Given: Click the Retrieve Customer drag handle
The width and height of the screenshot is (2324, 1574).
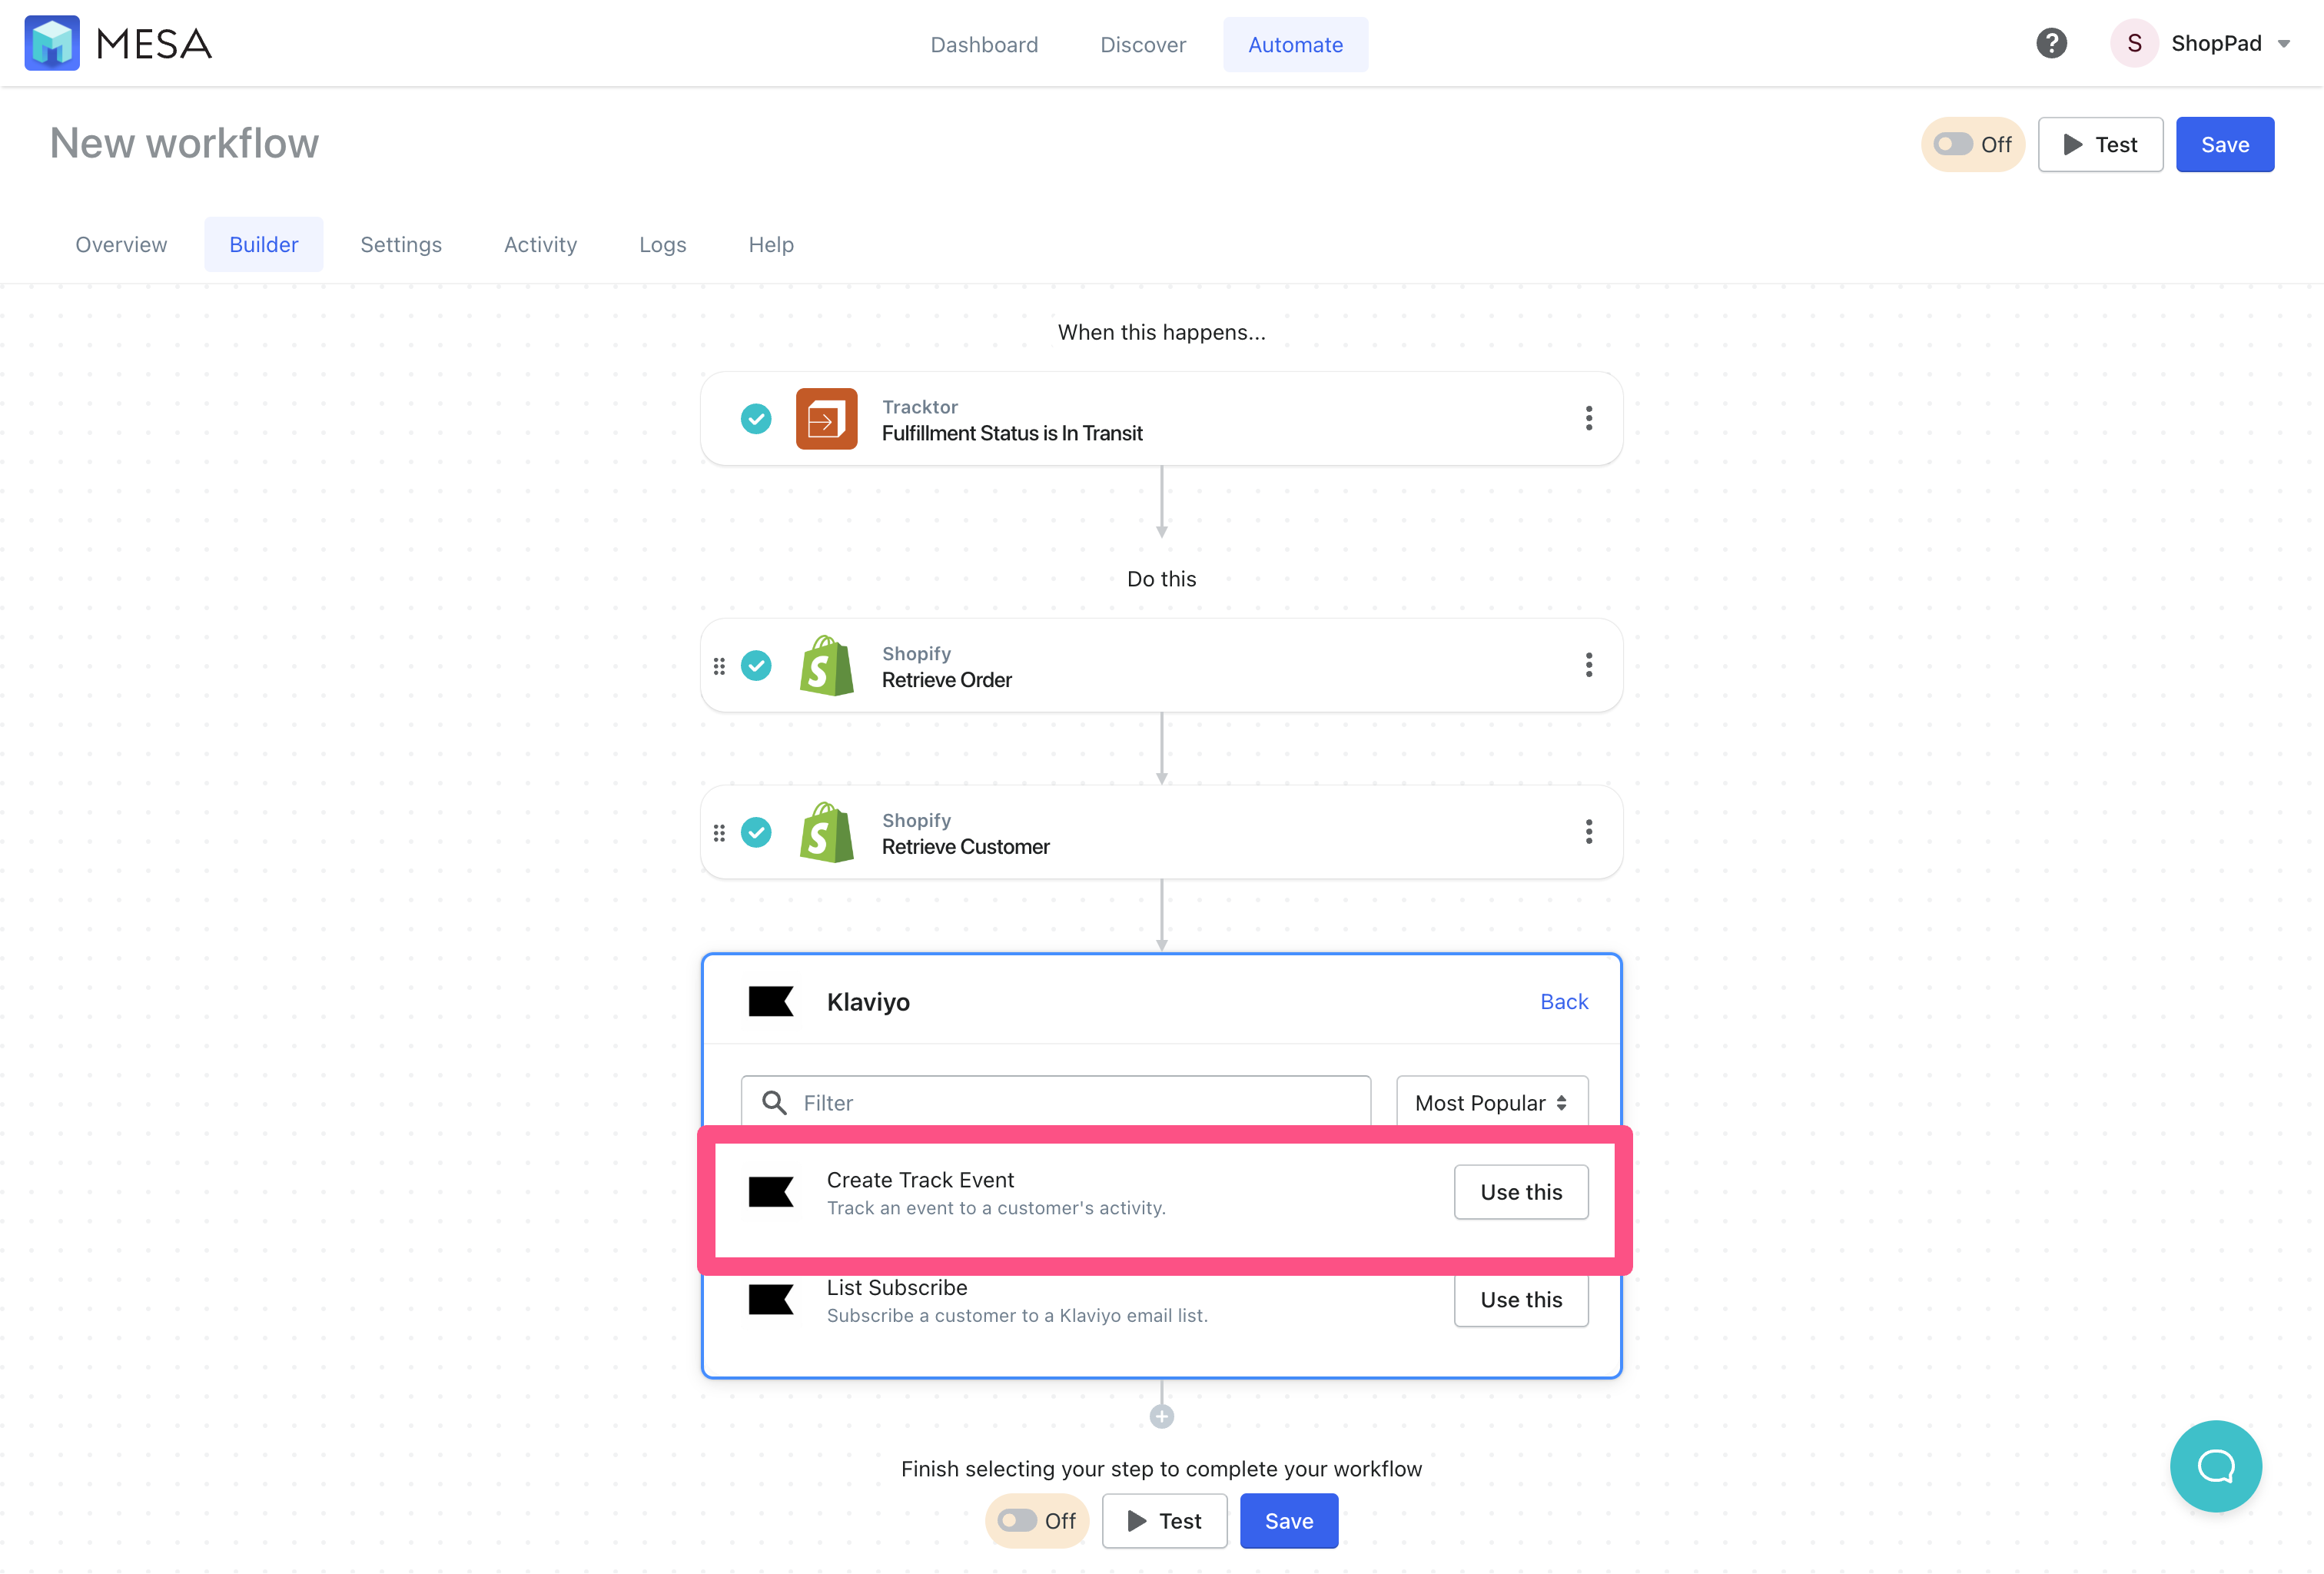Looking at the screenshot, I should tap(719, 833).
